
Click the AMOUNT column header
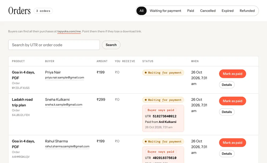[102, 61]
